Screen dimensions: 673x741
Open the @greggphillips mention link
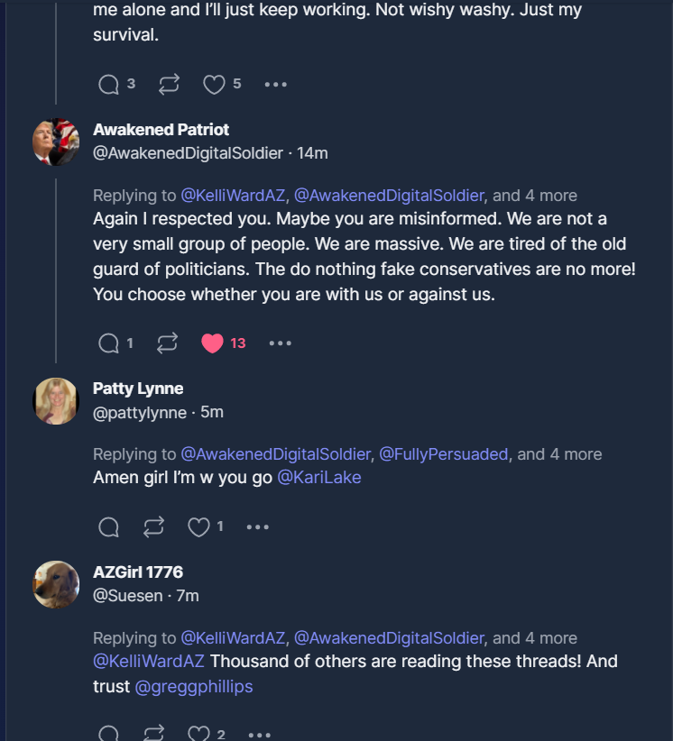coord(193,687)
